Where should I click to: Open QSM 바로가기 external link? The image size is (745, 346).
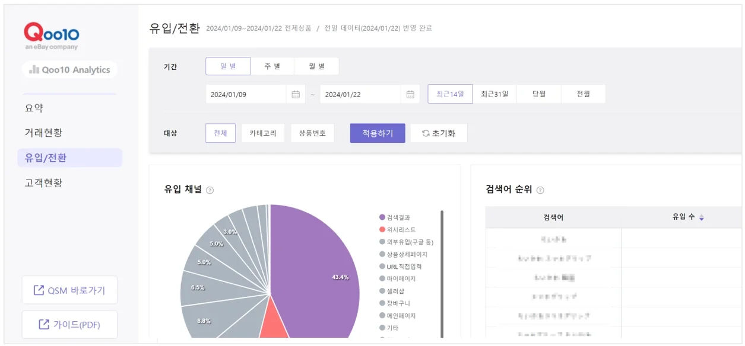click(x=69, y=290)
